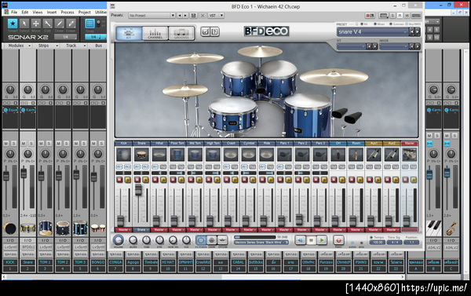Click the BONGO track name in SONAR console
The height and width of the screenshot is (296, 471).
point(98,262)
